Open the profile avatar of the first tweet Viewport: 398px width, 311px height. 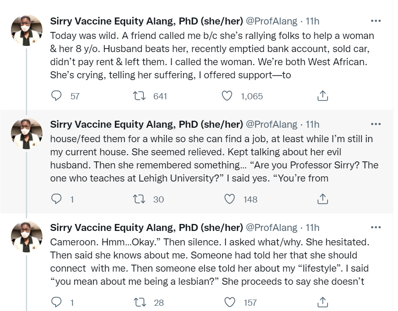pyautogui.click(x=27, y=30)
